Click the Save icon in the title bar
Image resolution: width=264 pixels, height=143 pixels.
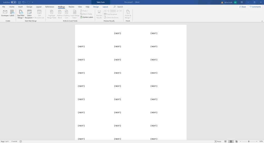click(19, 2)
